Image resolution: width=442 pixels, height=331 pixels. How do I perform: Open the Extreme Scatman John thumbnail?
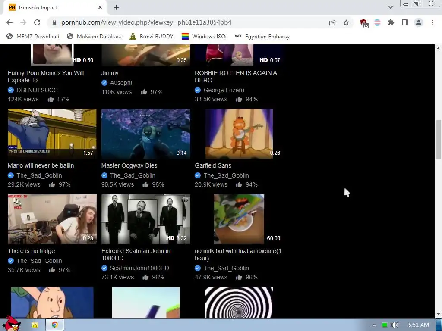146,219
